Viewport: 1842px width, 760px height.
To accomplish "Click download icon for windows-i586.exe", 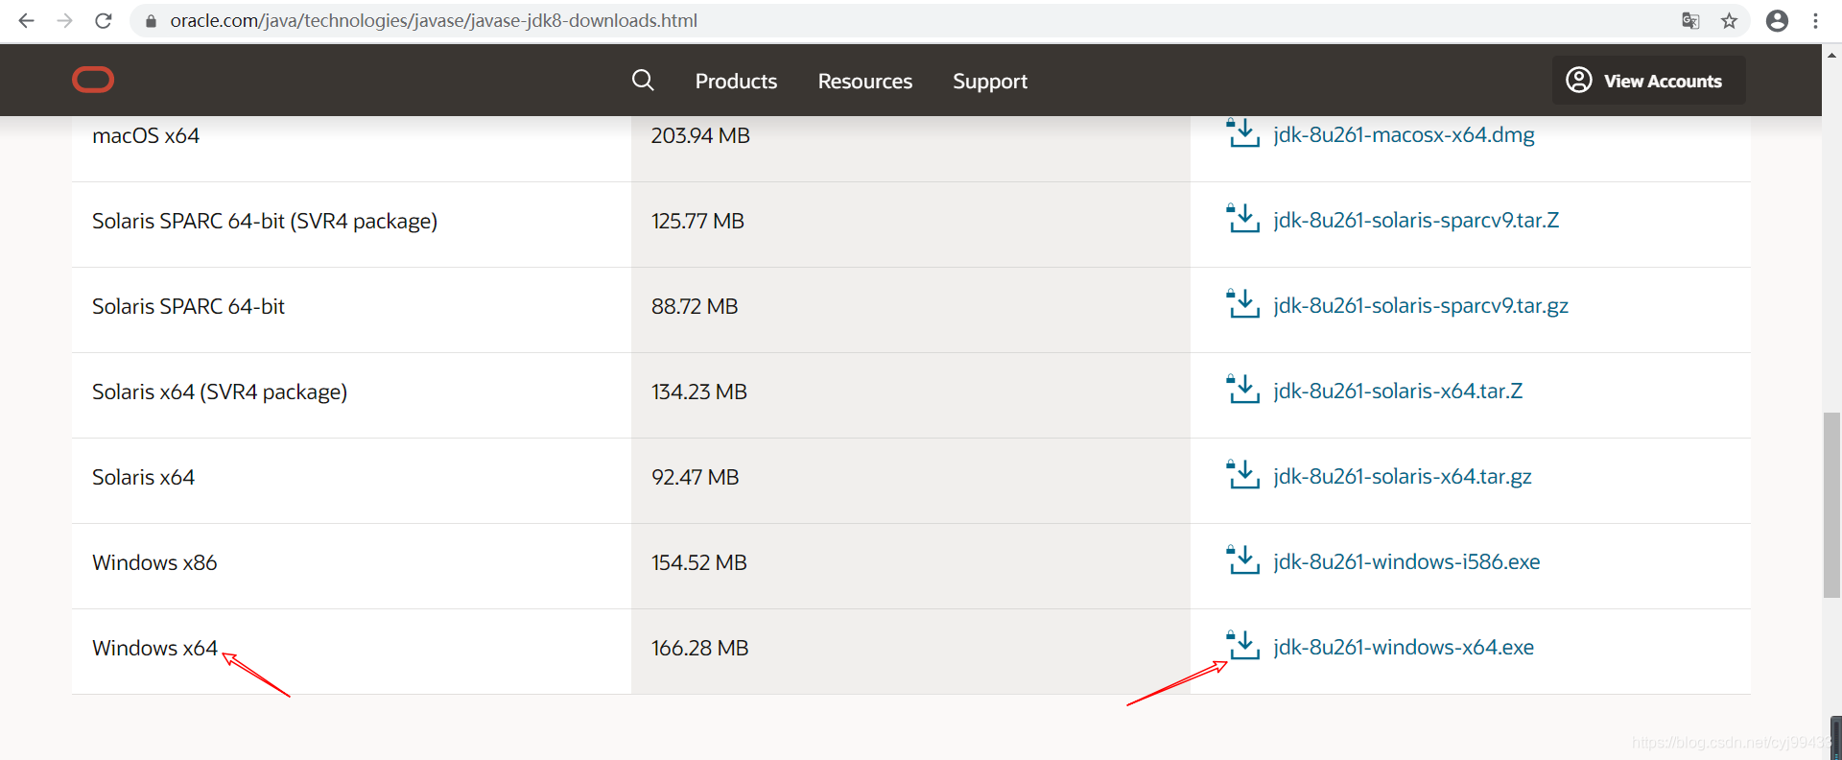I will click(x=1242, y=559).
